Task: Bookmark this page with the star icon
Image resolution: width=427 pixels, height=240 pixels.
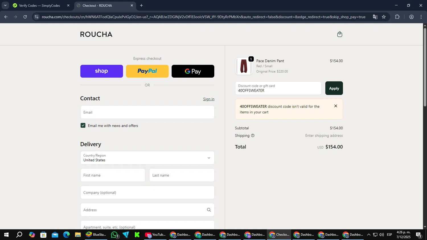Action: 384,17
